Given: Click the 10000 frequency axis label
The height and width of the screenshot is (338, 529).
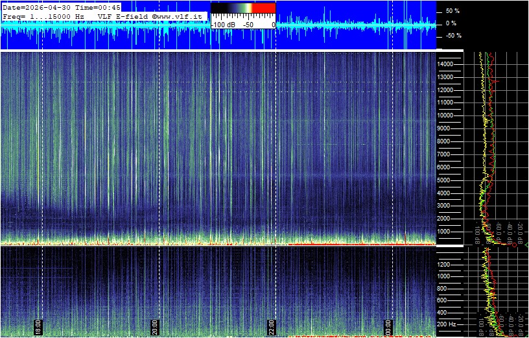Looking at the screenshot, I should [x=445, y=115].
